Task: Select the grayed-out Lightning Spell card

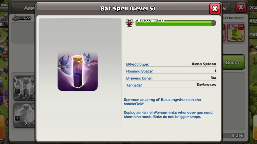Action: coord(24,88)
